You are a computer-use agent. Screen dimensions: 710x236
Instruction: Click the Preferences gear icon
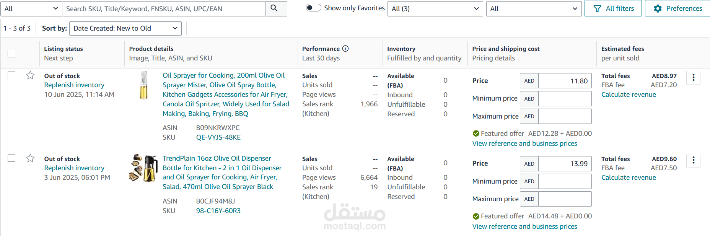(x=658, y=8)
